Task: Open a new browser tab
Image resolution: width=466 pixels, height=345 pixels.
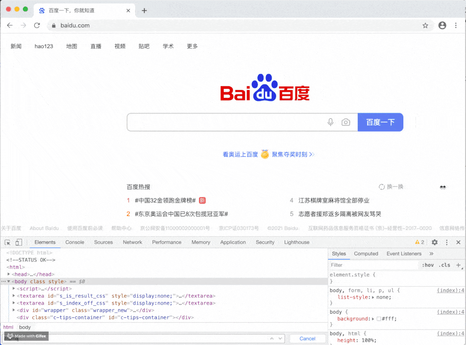Action: [144, 11]
